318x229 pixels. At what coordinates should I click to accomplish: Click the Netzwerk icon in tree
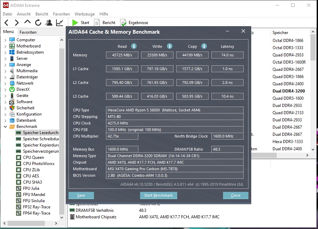click(12, 83)
